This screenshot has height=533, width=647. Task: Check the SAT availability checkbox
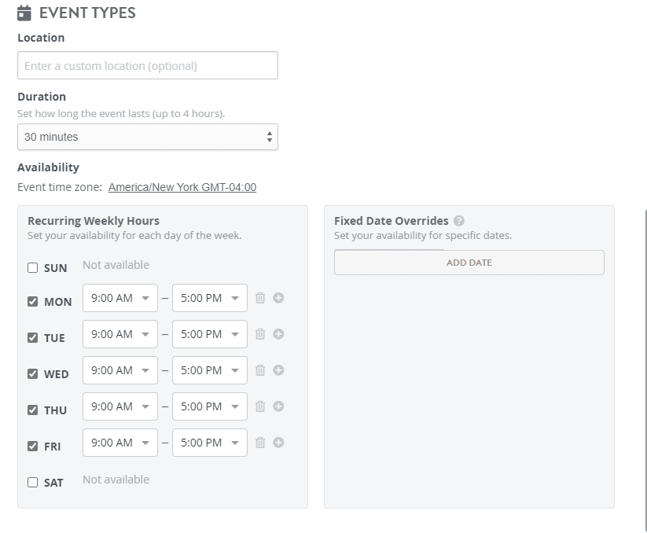coord(32,483)
